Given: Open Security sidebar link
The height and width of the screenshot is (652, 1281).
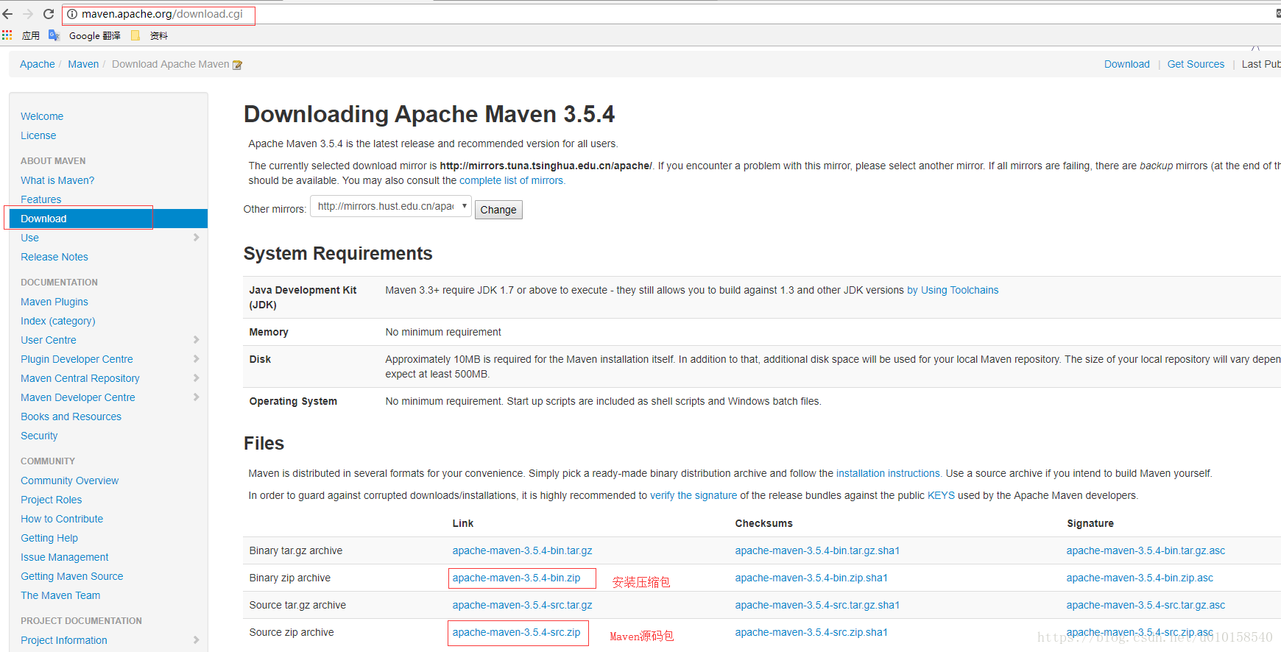Looking at the screenshot, I should [39, 436].
